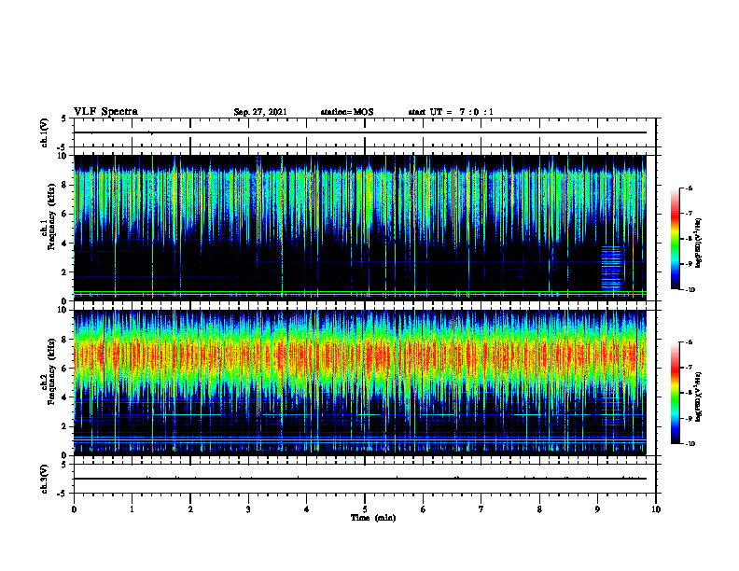Click time axis tick label '10'
739x571 pixels.
pos(656,509)
